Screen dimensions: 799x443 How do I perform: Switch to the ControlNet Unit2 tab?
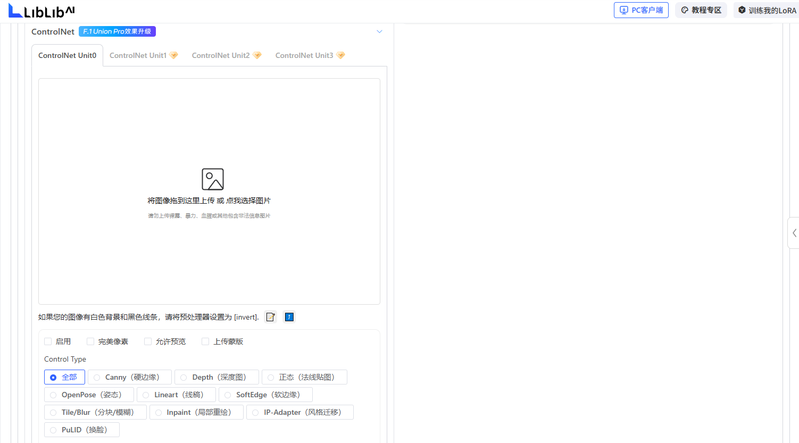[221, 55]
